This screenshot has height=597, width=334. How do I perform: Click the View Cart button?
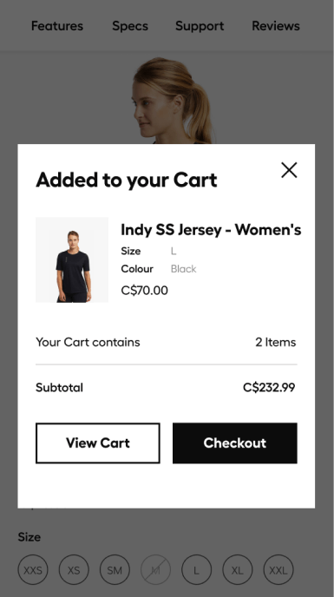coord(98,443)
